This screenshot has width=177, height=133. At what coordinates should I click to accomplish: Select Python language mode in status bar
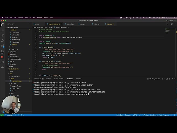(x=146, y=115)
